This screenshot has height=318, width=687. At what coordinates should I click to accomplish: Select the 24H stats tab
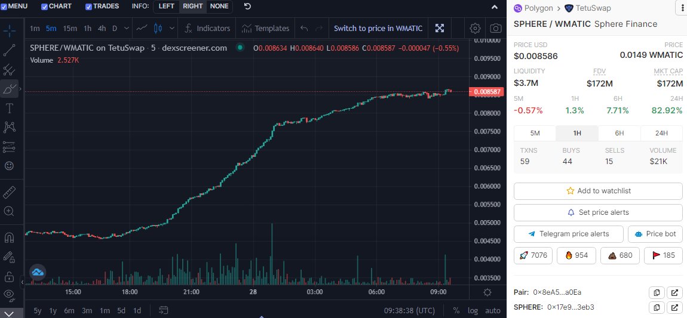pos(661,133)
